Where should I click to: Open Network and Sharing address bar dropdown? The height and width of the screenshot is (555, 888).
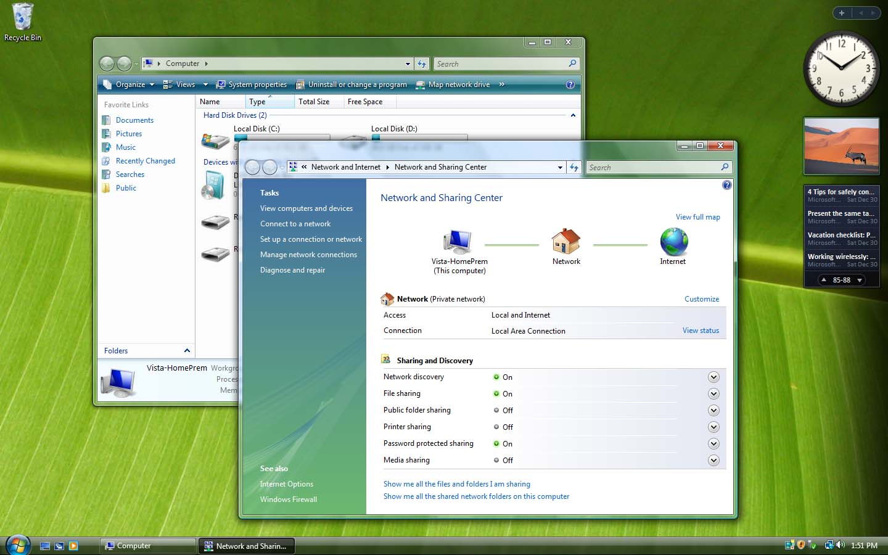click(560, 167)
